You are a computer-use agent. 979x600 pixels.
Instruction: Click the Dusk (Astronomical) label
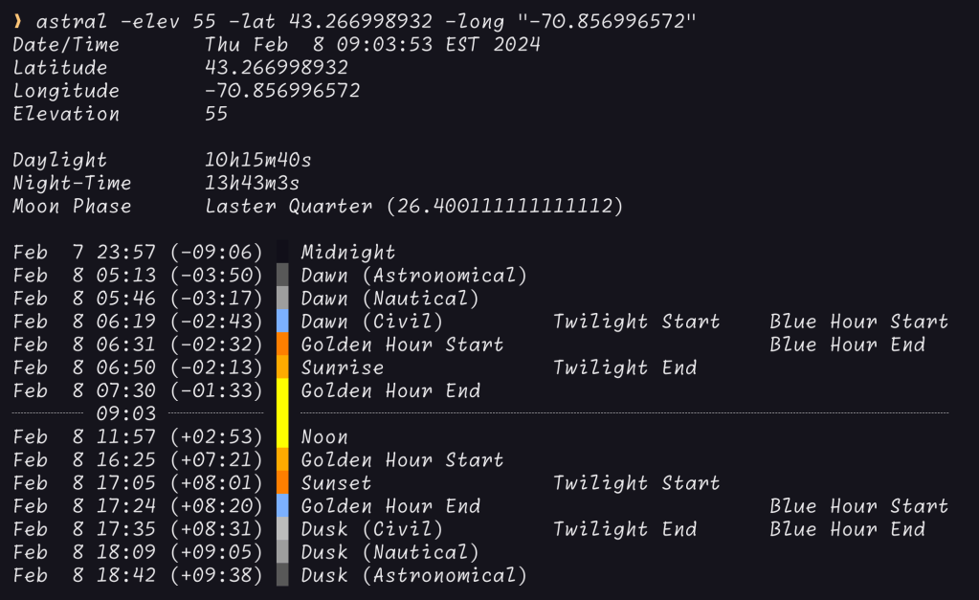(x=413, y=575)
